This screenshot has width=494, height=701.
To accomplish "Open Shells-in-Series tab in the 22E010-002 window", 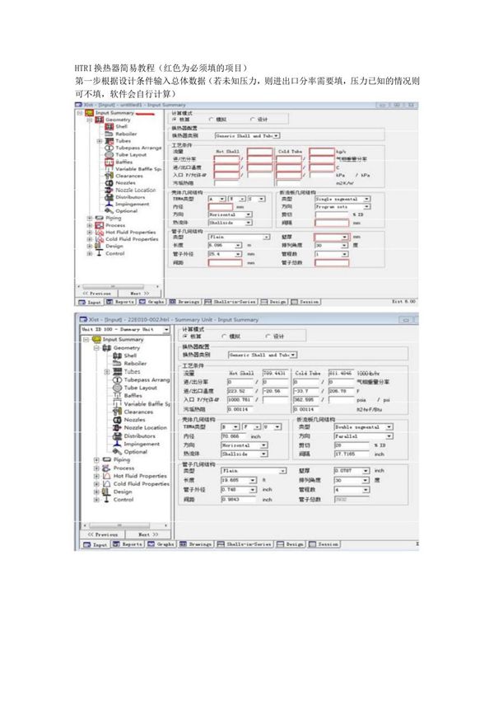I will point(251,544).
